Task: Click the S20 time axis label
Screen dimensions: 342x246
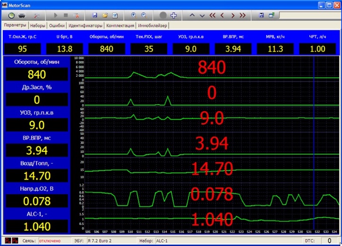Action: [215, 232]
